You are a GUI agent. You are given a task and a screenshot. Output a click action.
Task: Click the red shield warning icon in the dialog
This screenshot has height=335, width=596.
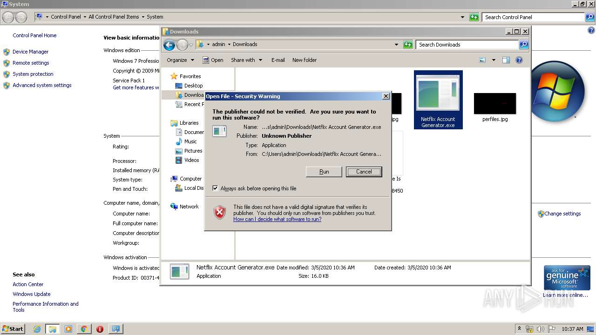coord(220,213)
